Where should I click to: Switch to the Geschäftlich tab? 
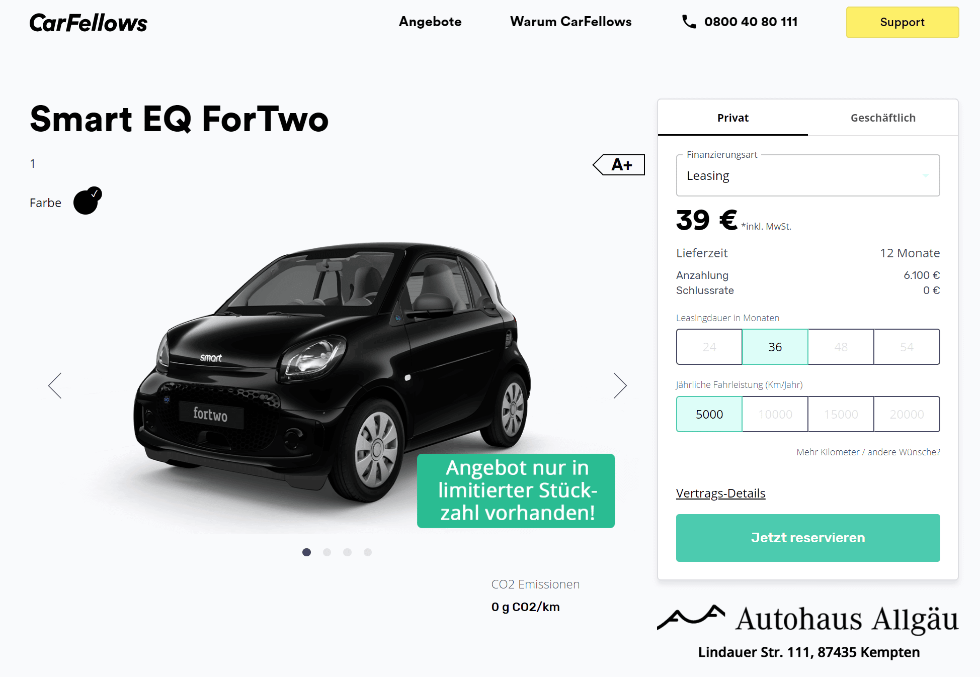pos(883,118)
